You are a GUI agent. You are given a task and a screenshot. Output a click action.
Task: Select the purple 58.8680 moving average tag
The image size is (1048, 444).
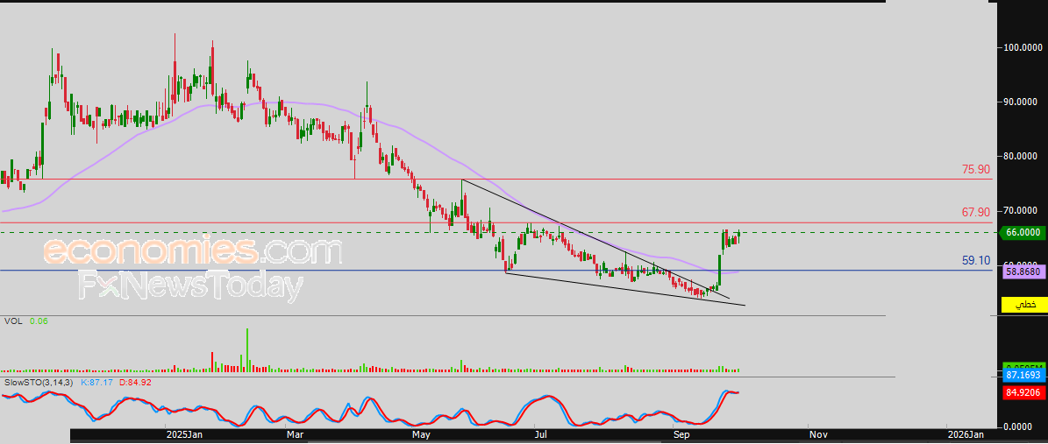[1023, 272]
